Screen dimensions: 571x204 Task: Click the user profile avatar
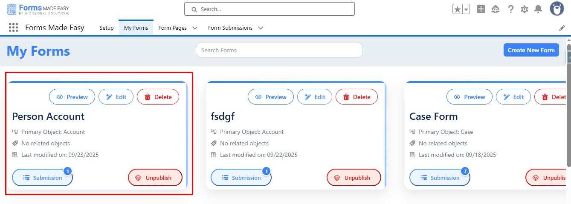tap(557, 8)
